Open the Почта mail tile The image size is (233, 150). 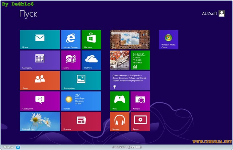point(40,40)
